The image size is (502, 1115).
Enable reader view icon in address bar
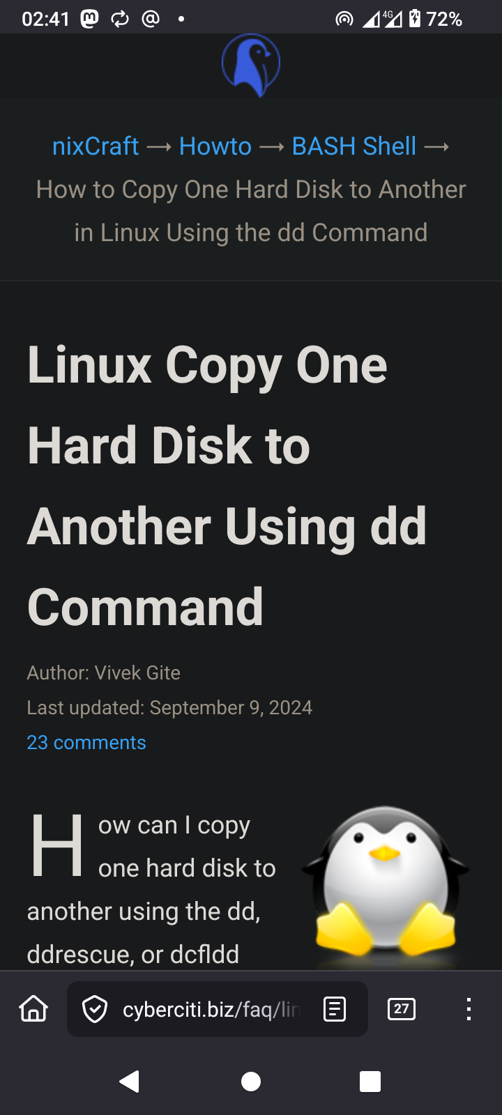pos(335,1009)
